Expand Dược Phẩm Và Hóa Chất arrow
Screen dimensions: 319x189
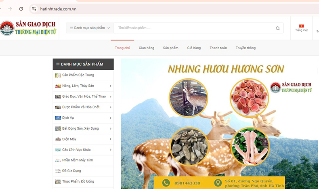click(x=111, y=107)
